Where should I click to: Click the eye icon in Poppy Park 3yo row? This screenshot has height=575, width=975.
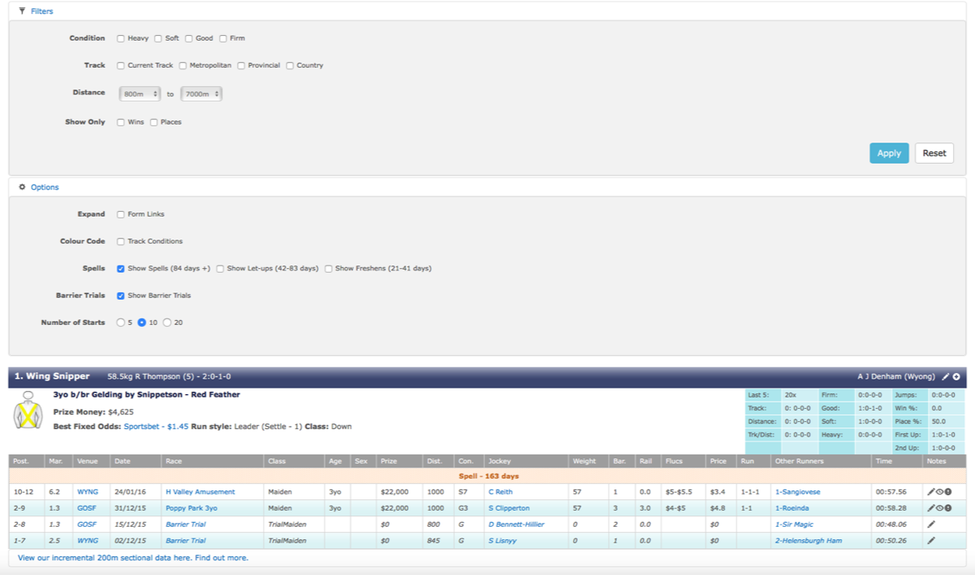click(940, 508)
